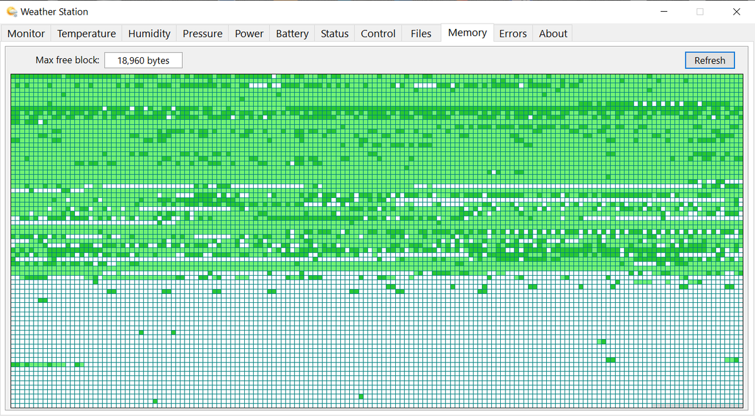Close the Weather Station window
The height and width of the screenshot is (416, 755).
pyautogui.click(x=736, y=11)
